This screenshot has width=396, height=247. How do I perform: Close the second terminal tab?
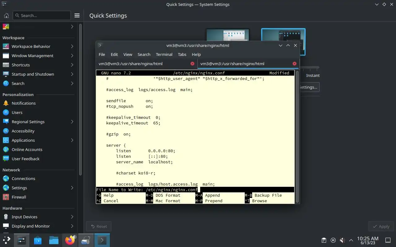click(295, 64)
